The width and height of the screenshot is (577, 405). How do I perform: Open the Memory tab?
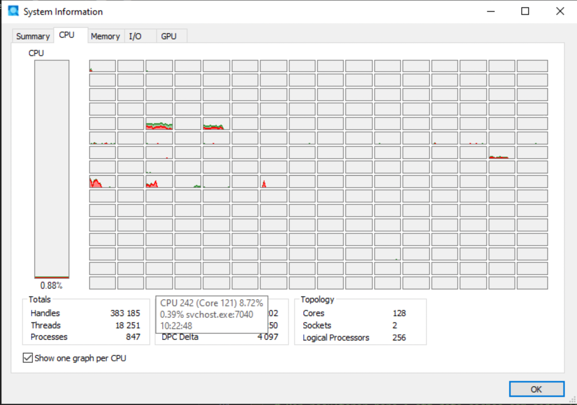[x=105, y=36]
